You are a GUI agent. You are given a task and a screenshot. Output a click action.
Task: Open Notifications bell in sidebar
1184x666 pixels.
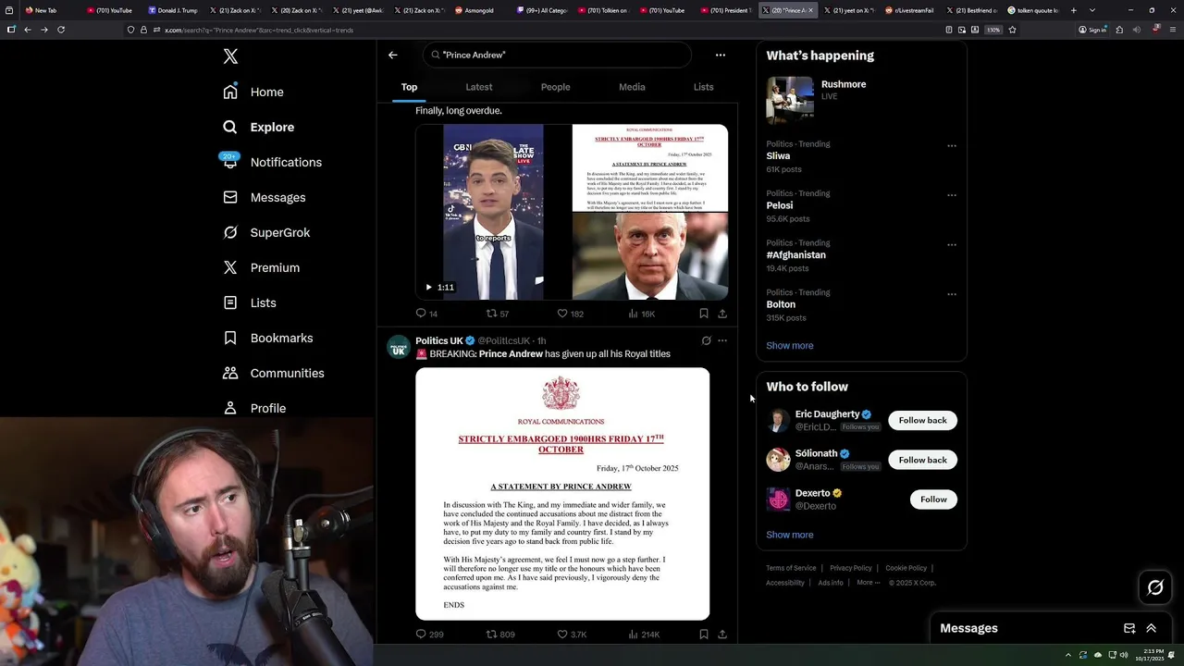[272, 162]
